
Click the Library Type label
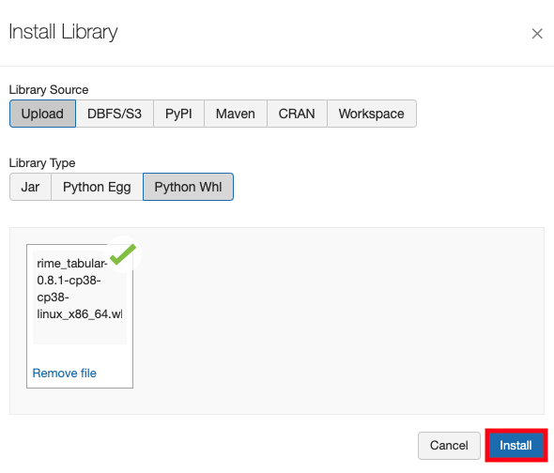point(42,163)
